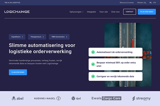The height and width of the screenshot is (106, 160).
Task: Click checkmark icon beside Corrigeer en verrijk
Action: (x=93, y=76)
